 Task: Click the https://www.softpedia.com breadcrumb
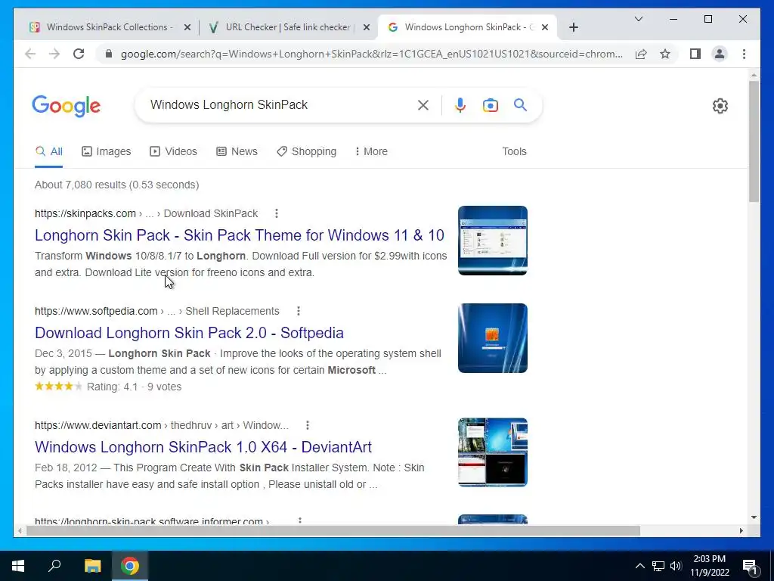pos(96,311)
